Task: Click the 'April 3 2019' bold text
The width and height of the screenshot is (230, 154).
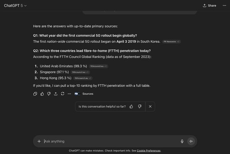Action: pyautogui.click(x=126, y=42)
